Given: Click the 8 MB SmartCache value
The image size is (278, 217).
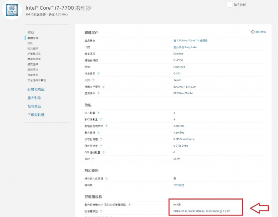Looking at the screenshot, I should click(x=184, y=139).
